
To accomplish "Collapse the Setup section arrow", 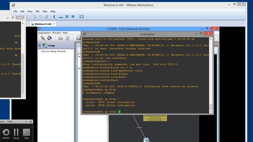I will click(40, 46).
